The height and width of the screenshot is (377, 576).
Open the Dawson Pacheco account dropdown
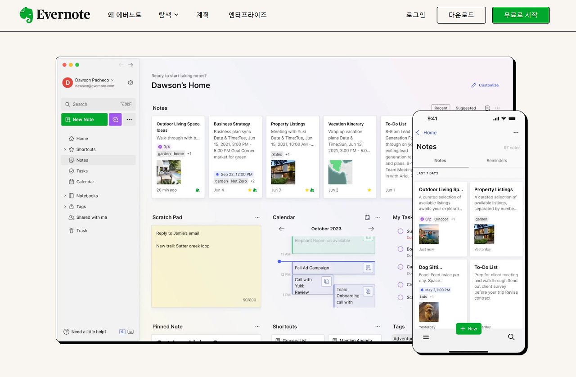tap(94, 80)
